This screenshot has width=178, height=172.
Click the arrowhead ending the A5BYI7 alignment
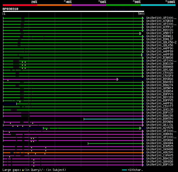[x=140, y=33]
